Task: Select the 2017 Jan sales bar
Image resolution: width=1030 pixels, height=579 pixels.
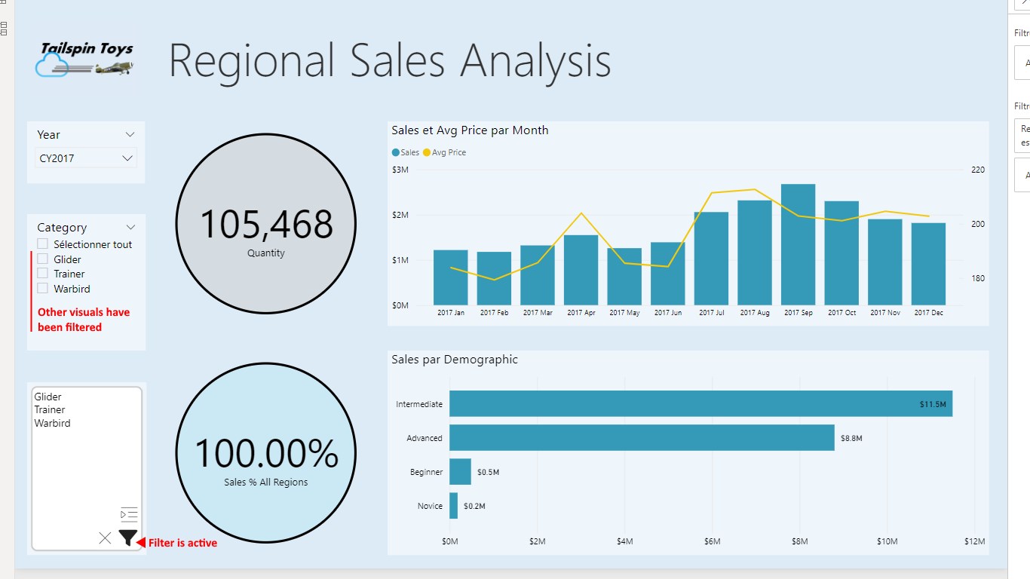Action: [450, 277]
